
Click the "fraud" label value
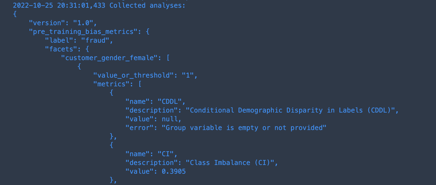95,40
